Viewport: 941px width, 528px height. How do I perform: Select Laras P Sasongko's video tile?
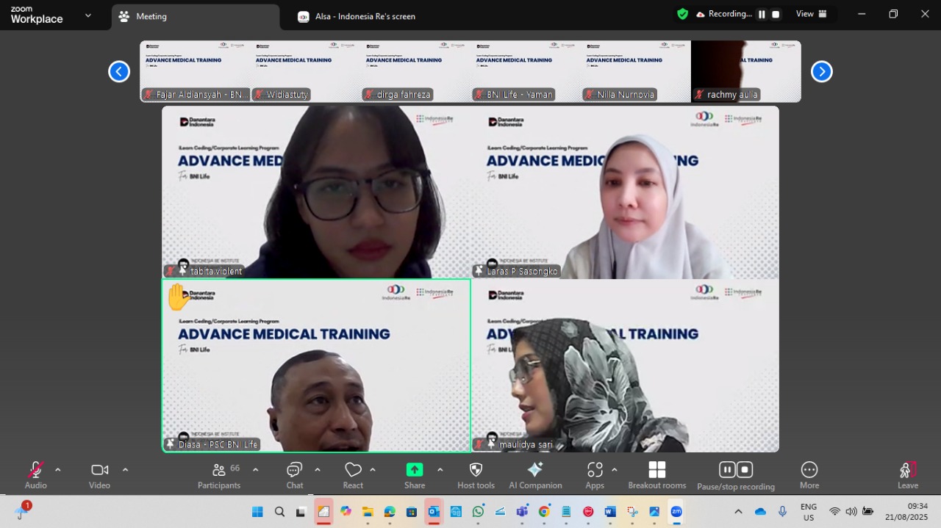625,192
